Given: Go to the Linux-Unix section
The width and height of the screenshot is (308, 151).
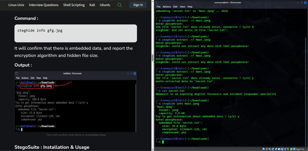Looking at the screenshot, I should [x=16, y=5].
